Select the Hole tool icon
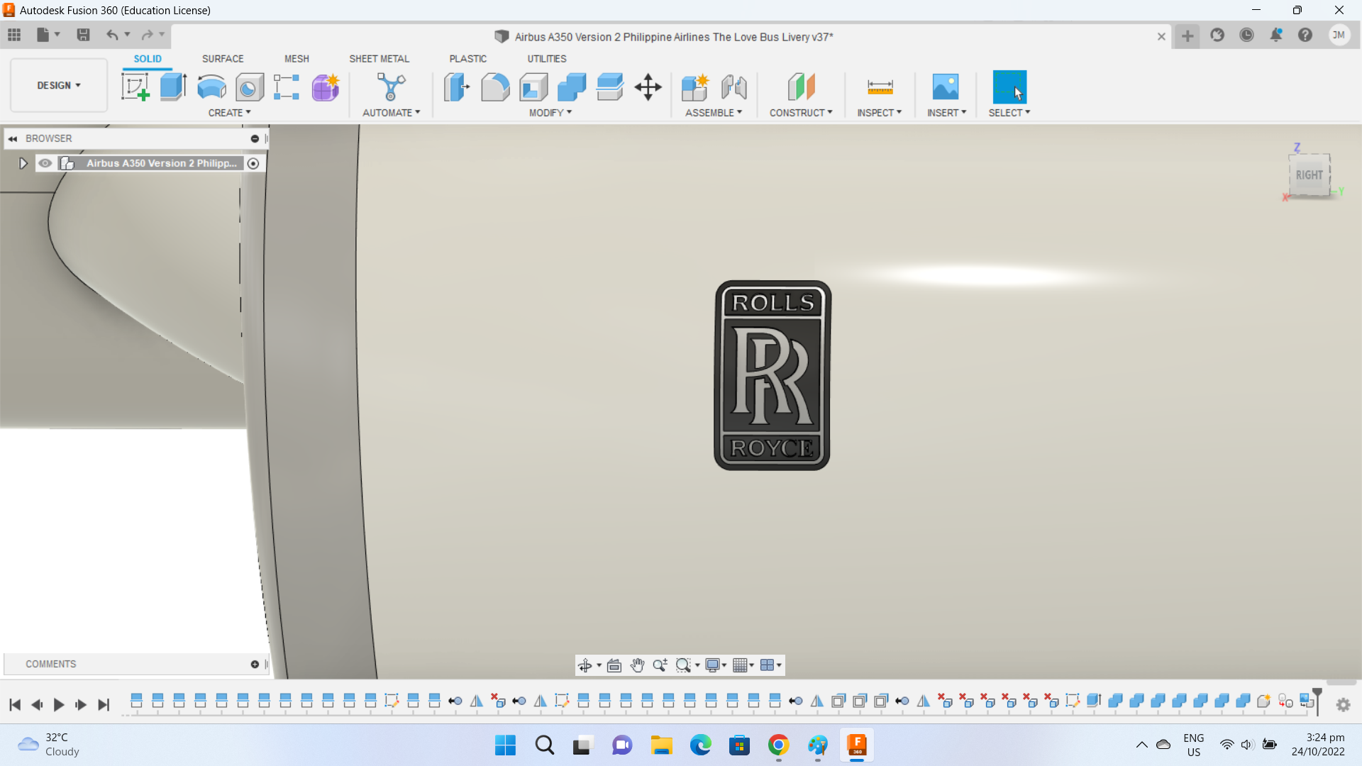Screen dimensions: 1362x766 click(250, 87)
